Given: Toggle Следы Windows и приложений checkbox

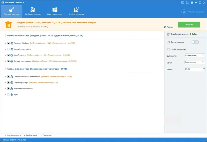Looking at the screenshot, I should click(8, 77).
